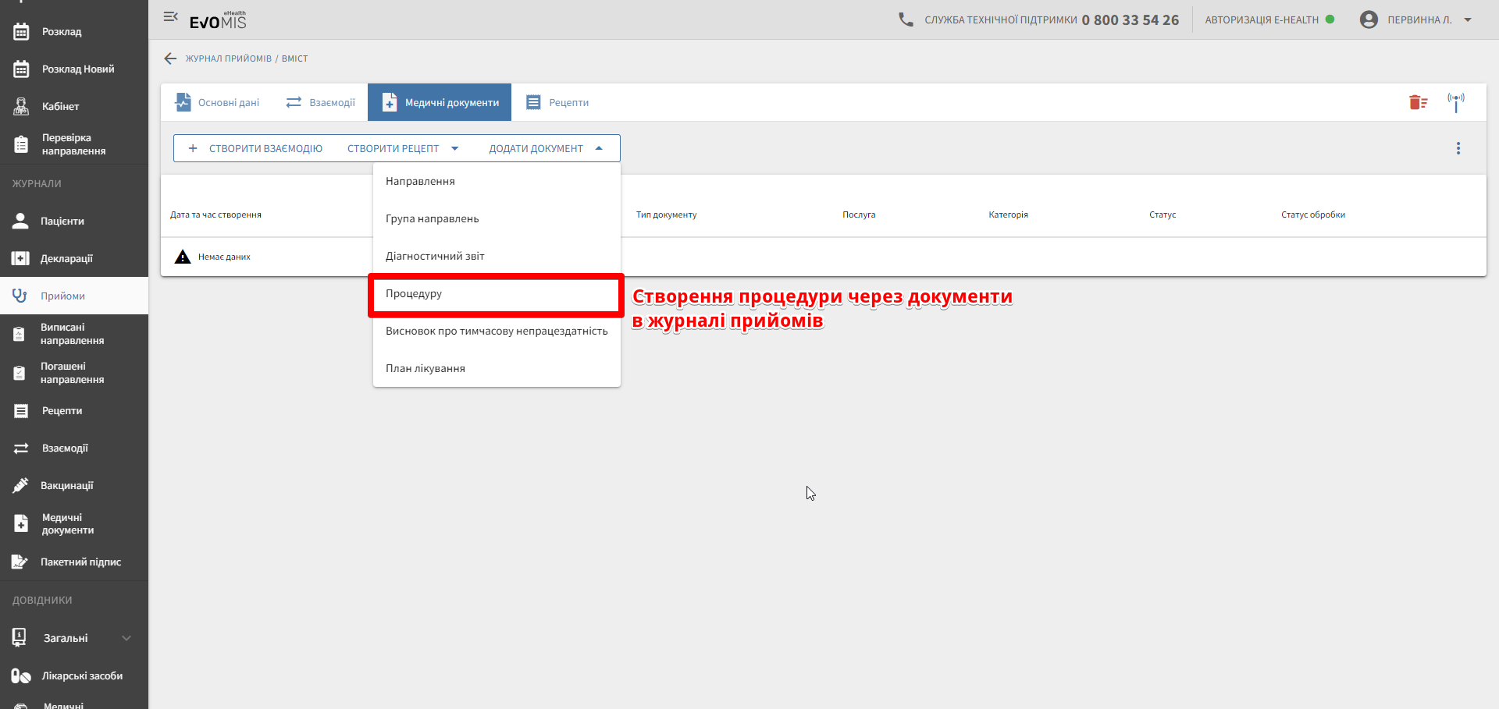
Task: Collapse the Додати документ dropdown
Action: pos(546,148)
